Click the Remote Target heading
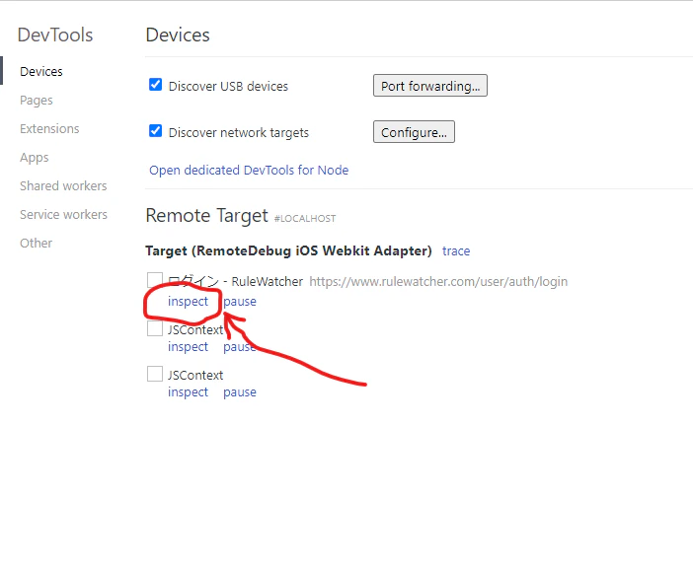This screenshot has height=567, width=693. pyautogui.click(x=207, y=216)
